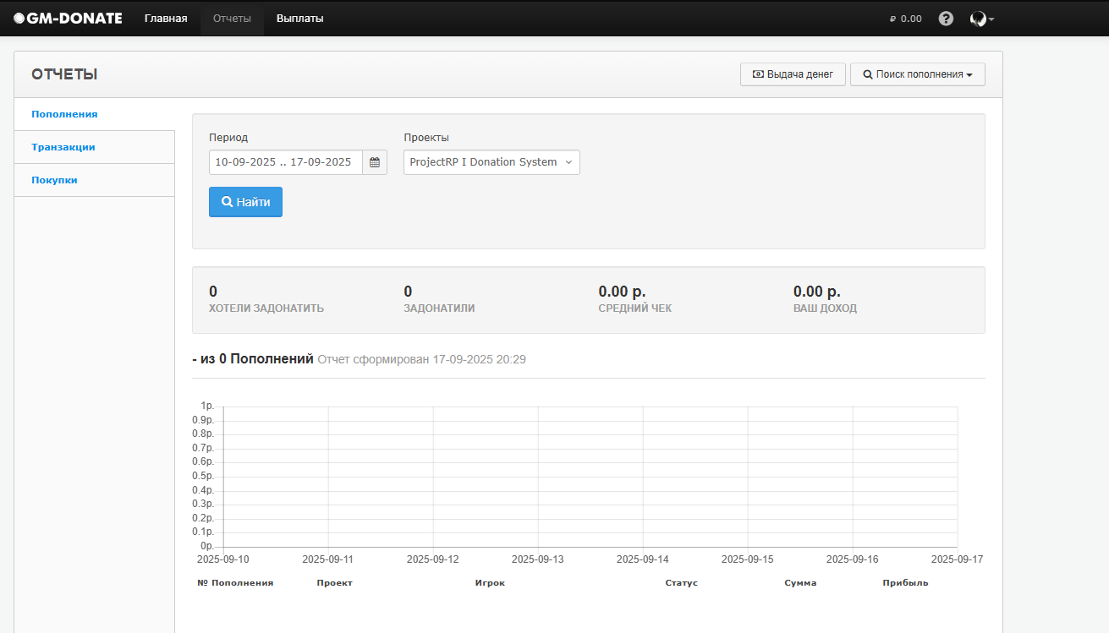Open the Проекты project selector

tap(491, 162)
